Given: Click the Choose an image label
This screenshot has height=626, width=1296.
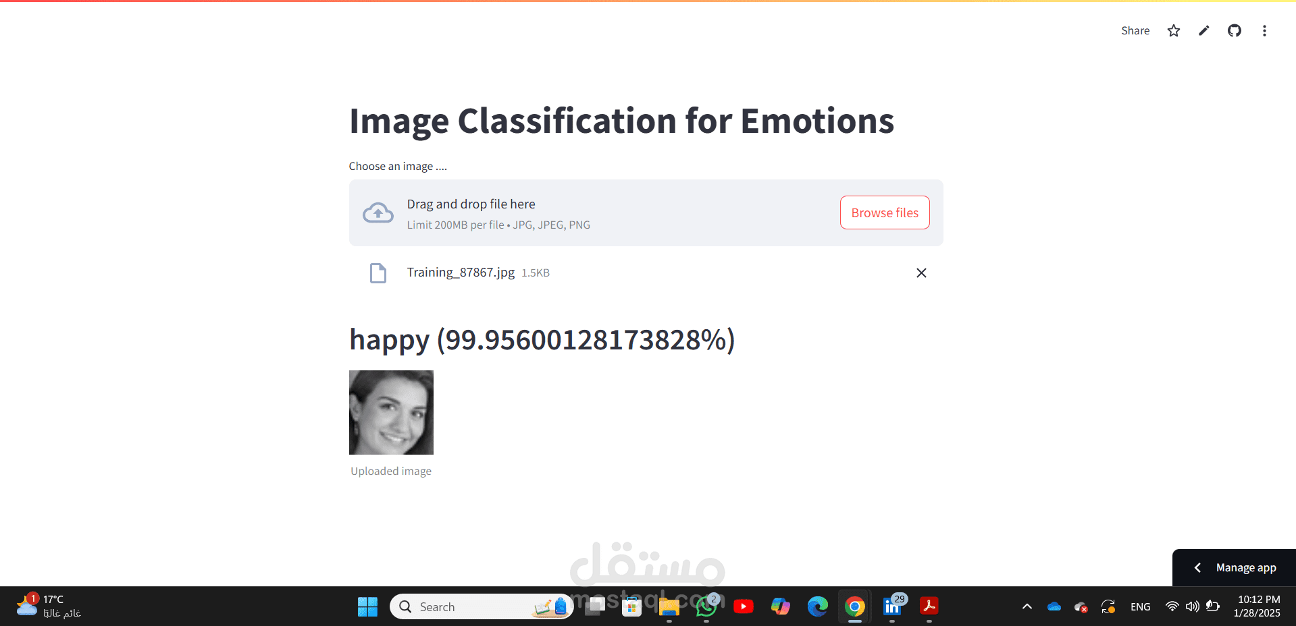Looking at the screenshot, I should 398,166.
